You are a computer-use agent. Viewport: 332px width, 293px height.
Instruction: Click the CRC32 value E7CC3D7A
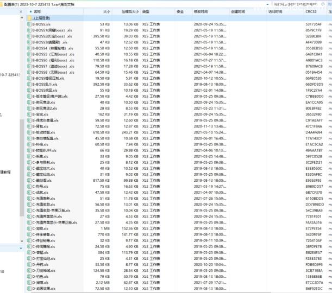click(x=314, y=283)
